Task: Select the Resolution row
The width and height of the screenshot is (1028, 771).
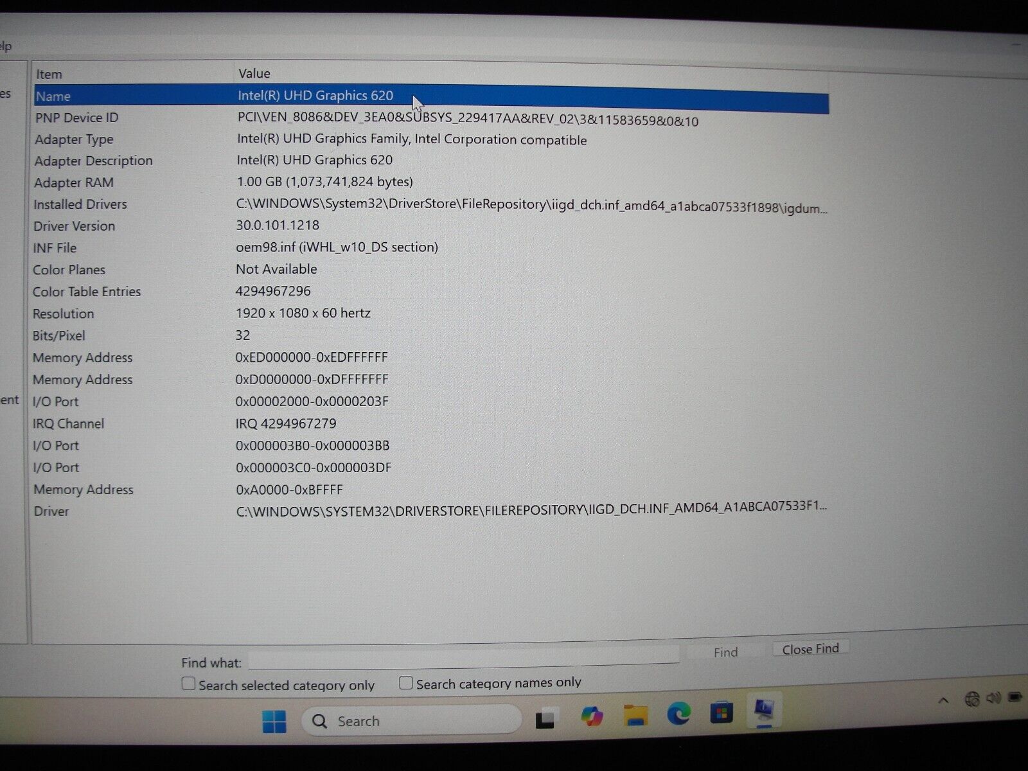Action: (x=431, y=314)
